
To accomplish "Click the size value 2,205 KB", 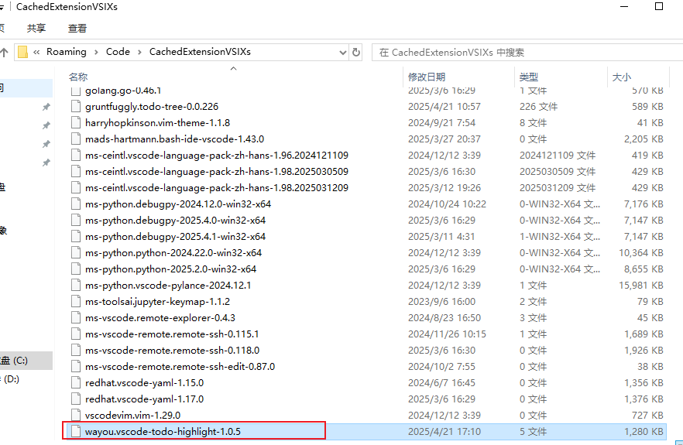I will tap(644, 139).
